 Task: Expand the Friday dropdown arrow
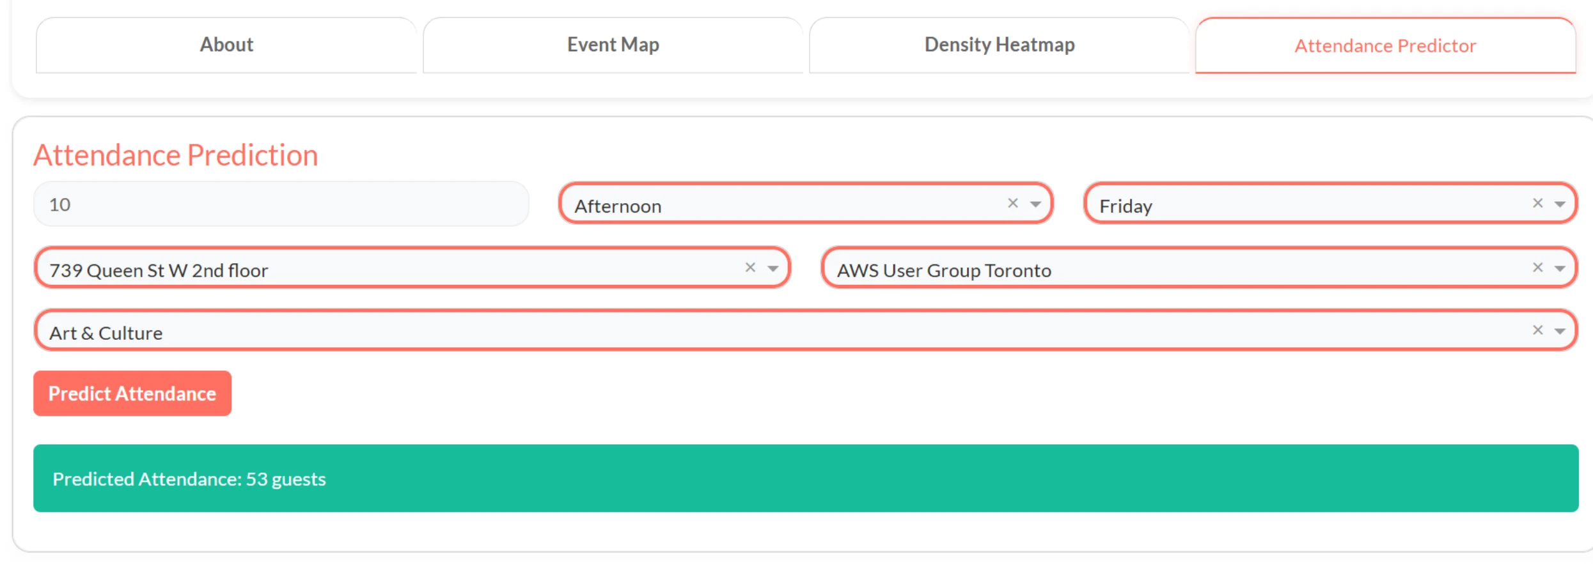click(x=1560, y=204)
